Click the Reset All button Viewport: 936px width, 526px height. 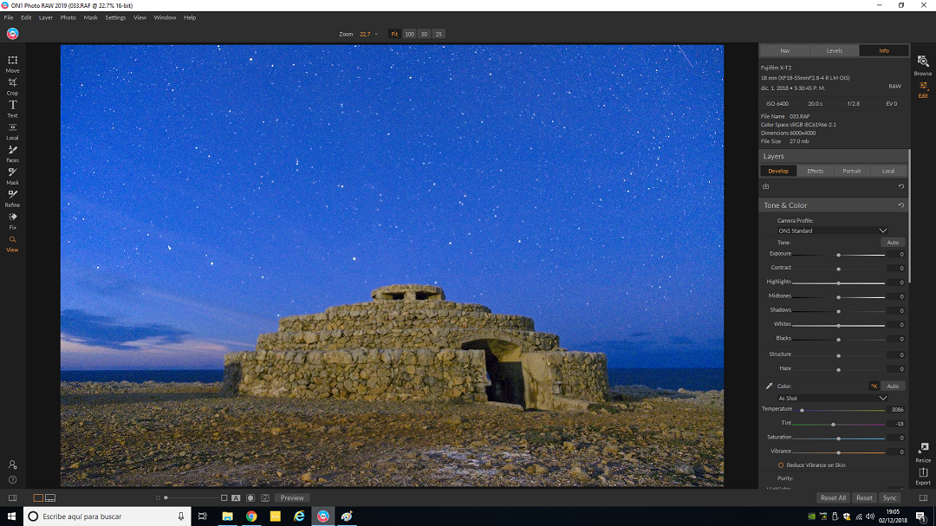pos(833,498)
